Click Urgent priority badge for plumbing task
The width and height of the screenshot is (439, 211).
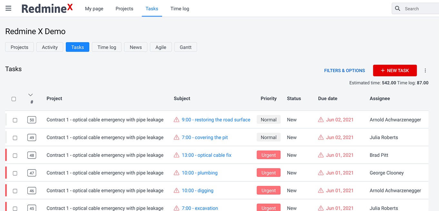tap(268, 173)
